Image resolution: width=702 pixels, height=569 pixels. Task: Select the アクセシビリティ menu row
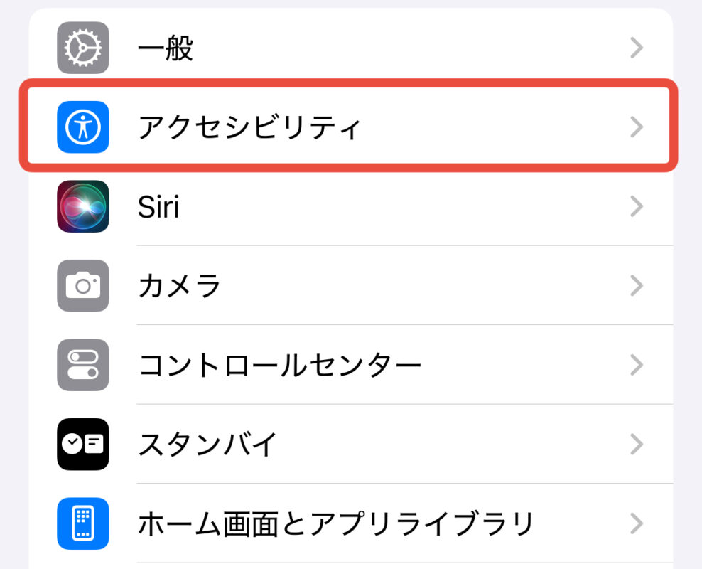click(x=249, y=127)
